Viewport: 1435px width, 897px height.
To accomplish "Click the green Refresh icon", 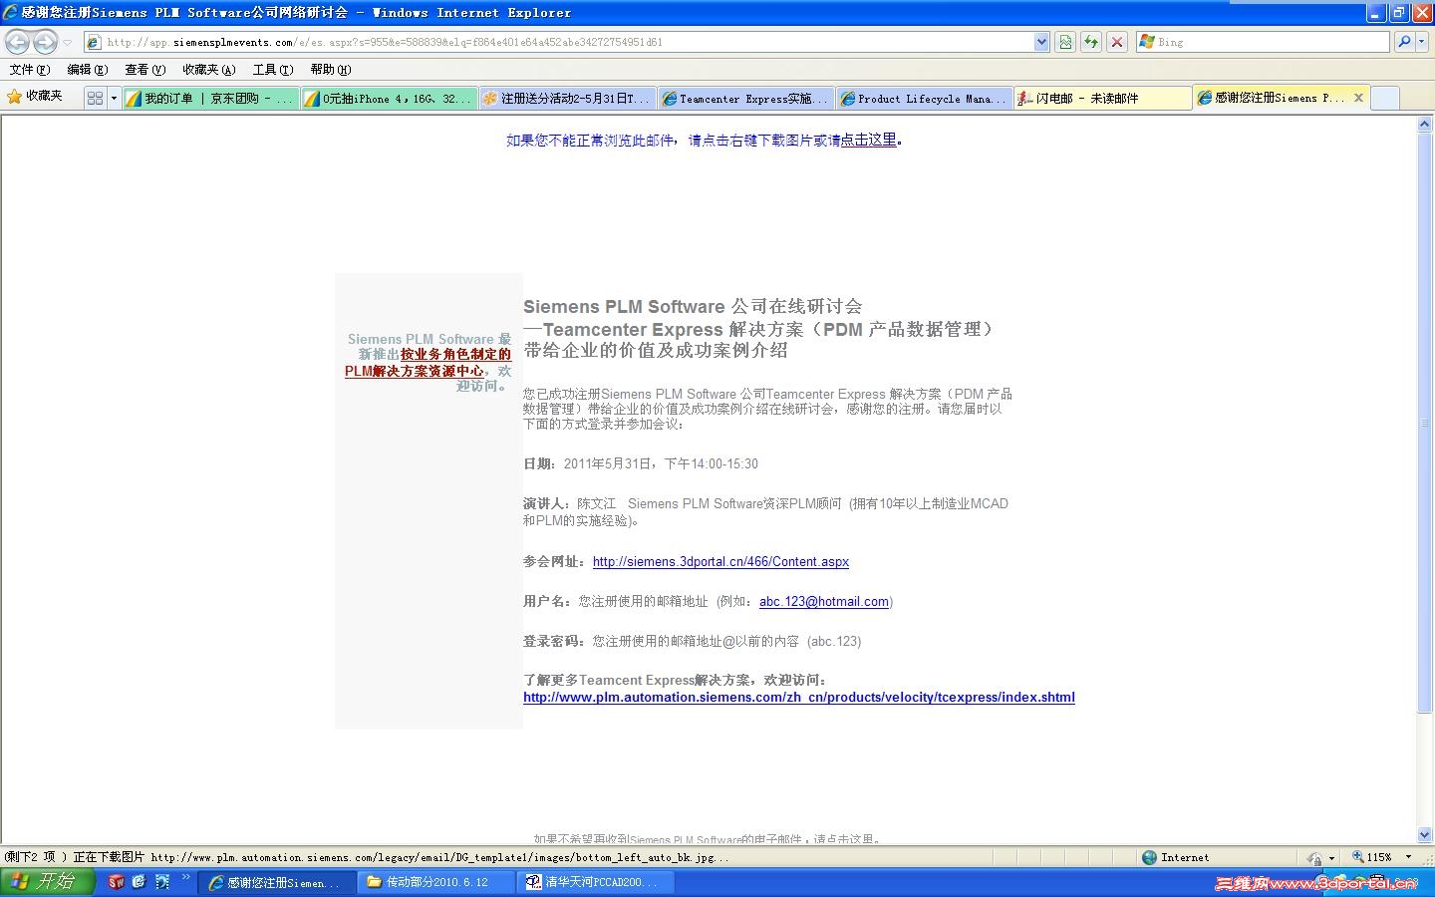I will coord(1091,42).
